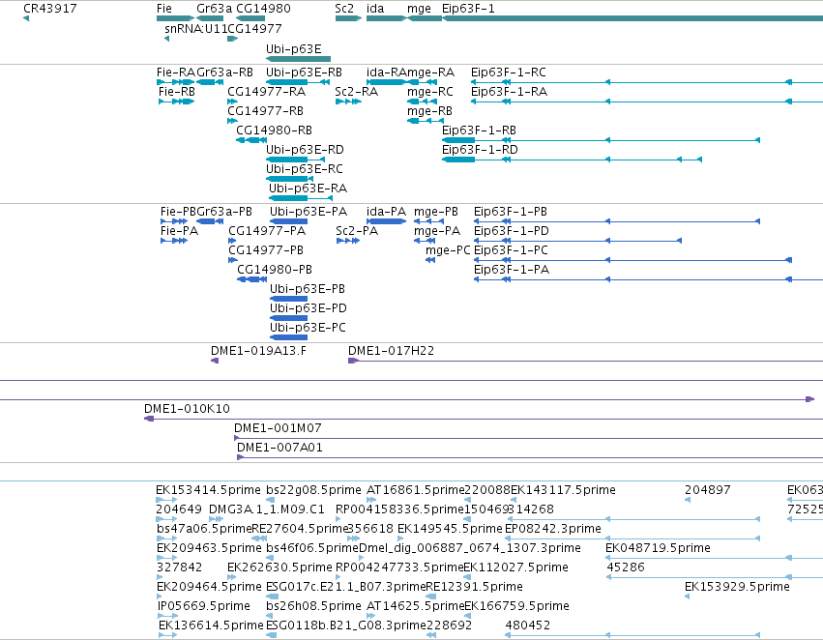Select the Eip63F-1 gene label

point(468,9)
